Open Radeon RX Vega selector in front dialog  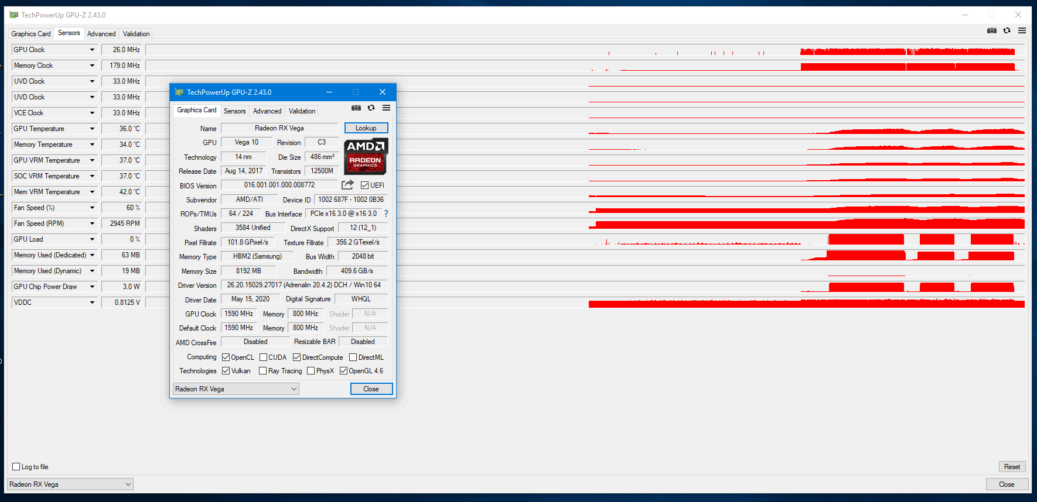click(x=236, y=388)
